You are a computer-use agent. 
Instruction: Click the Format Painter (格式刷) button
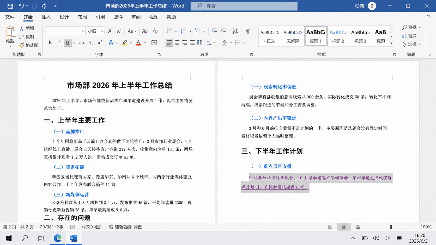tap(29, 45)
